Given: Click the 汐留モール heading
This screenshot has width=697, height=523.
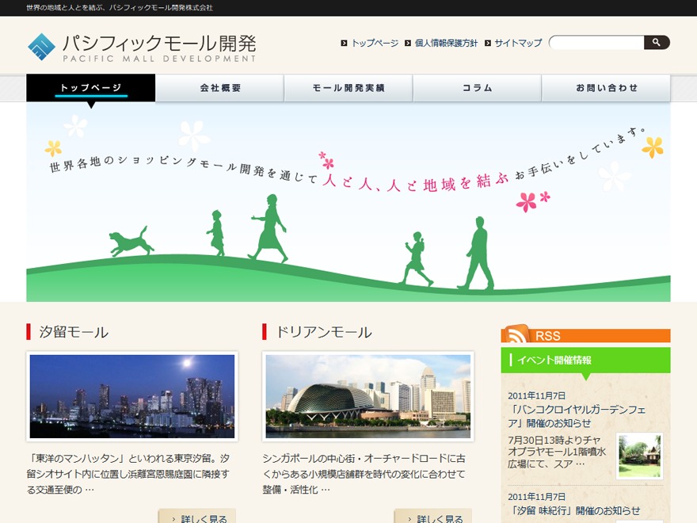Looking at the screenshot, I should tap(74, 332).
